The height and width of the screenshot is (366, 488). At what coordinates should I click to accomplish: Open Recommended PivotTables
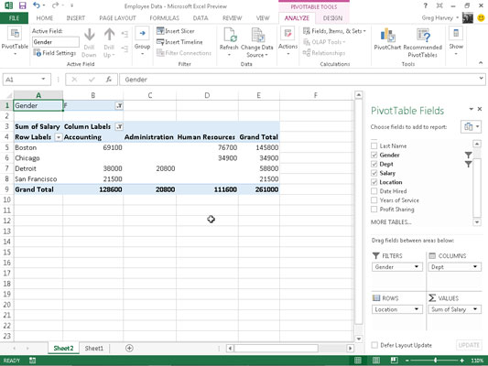423,43
